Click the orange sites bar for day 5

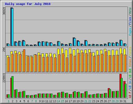coord(24,61)
